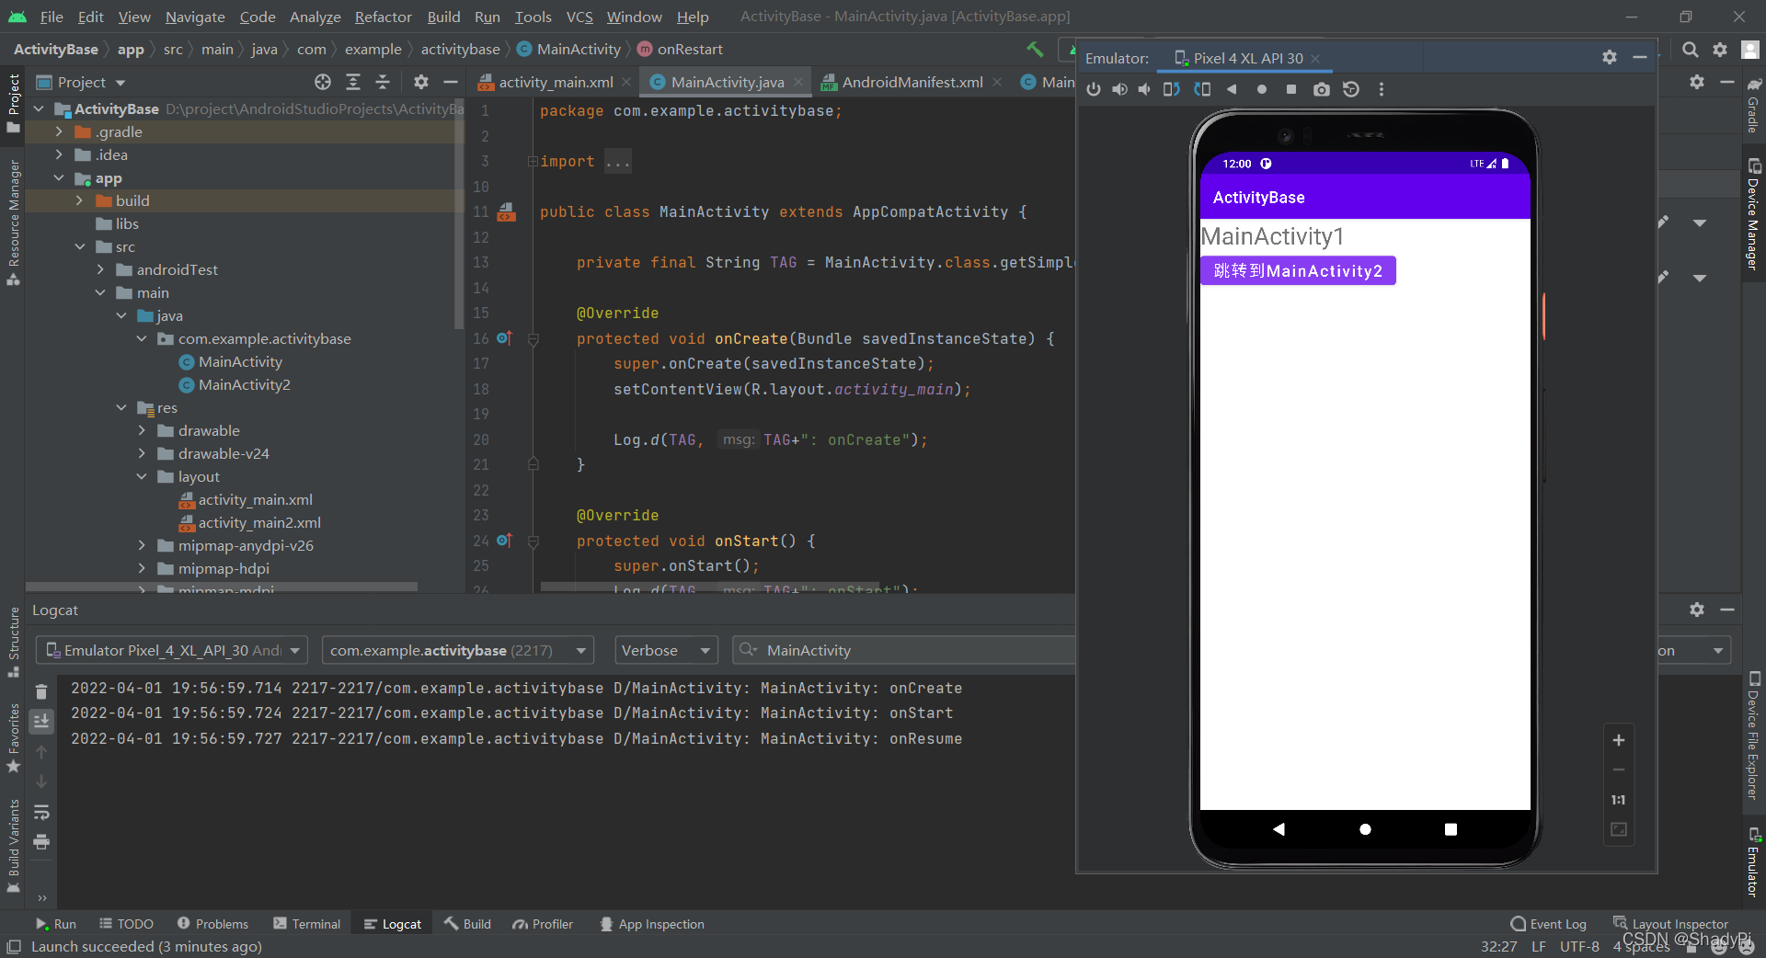Open Project panel gear options
This screenshot has height=958, width=1766.
pos(421,82)
